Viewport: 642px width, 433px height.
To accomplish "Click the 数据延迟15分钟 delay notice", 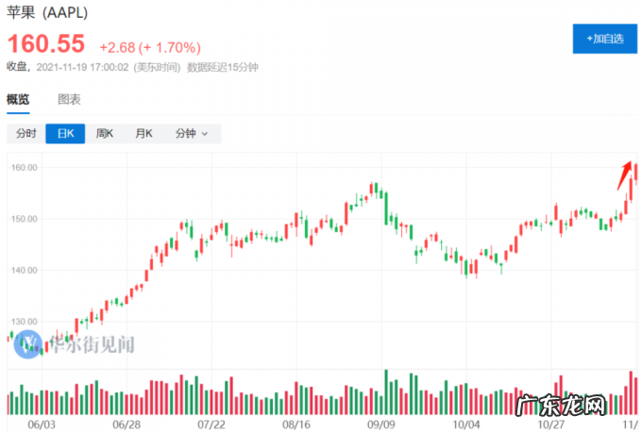I will (x=223, y=67).
